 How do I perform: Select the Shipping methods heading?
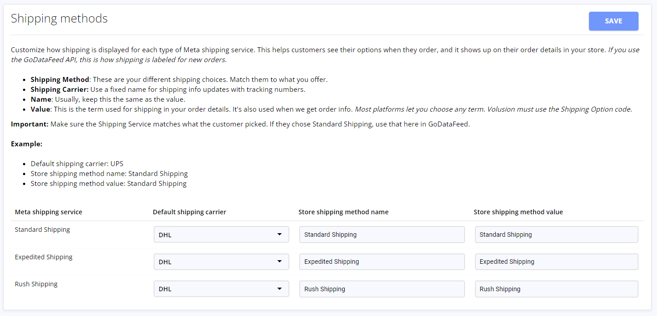pyautogui.click(x=59, y=18)
